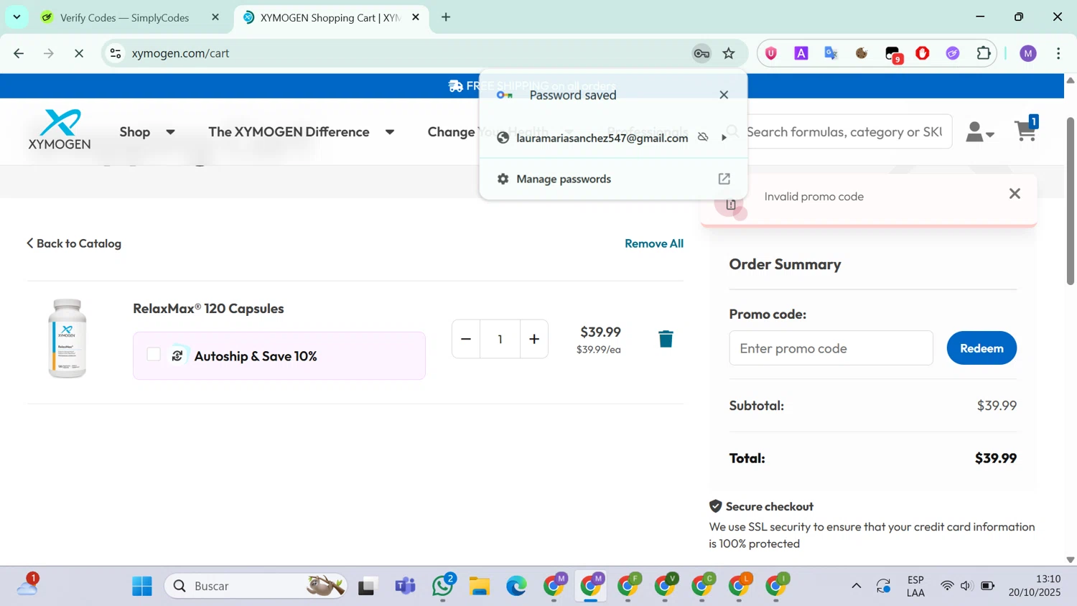Increase RelaxMax quantity with plus button
Screen dimensions: 1077x606
534,339
